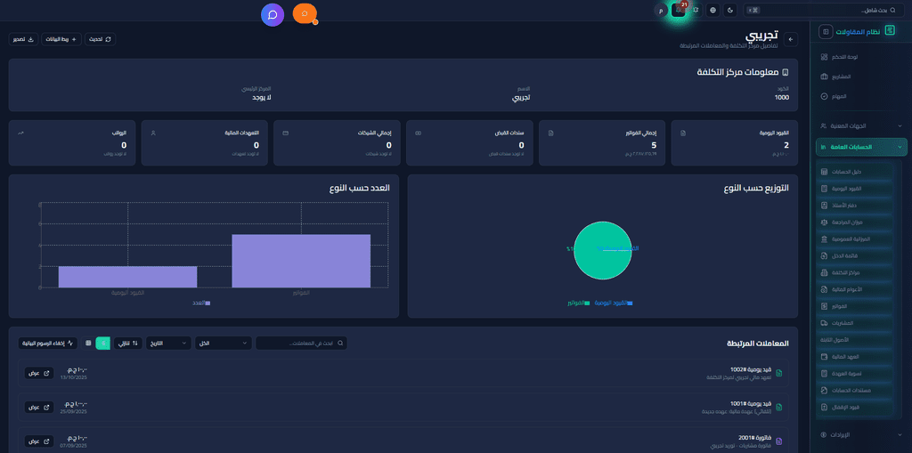Open دليل الحسابات in sidebar
This screenshot has width=912, height=453.
pyautogui.click(x=855, y=172)
